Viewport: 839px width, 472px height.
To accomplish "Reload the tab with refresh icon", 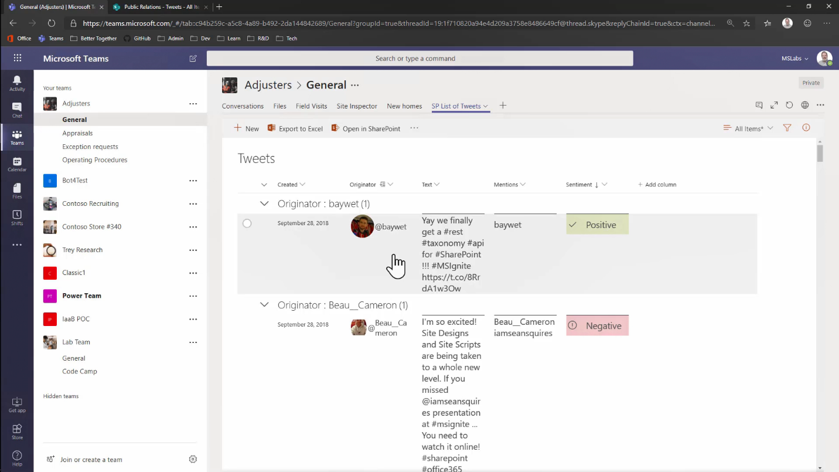I will pyautogui.click(x=789, y=105).
